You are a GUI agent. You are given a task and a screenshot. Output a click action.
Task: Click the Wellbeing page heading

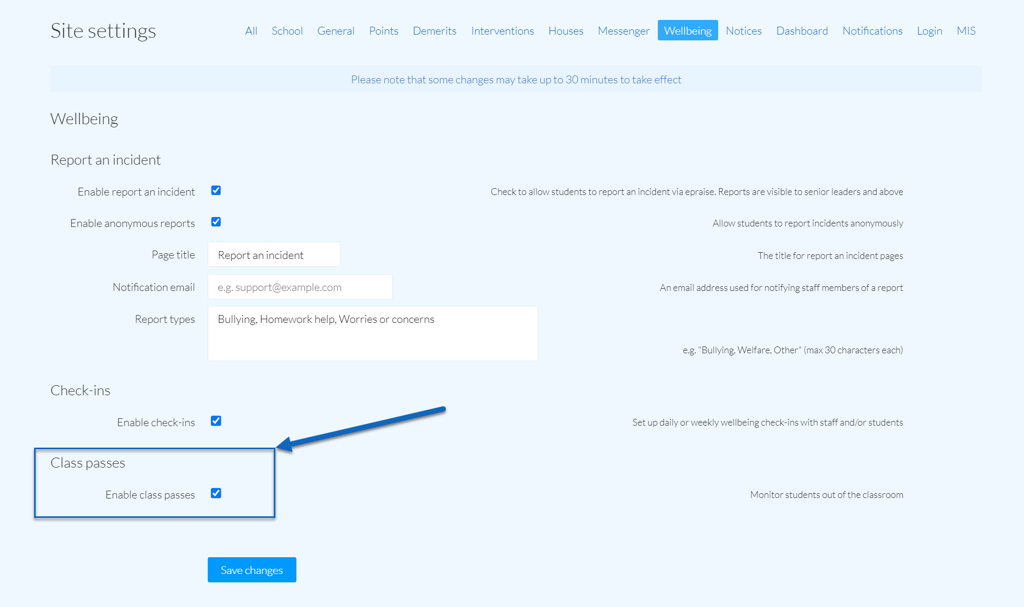pos(84,119)
